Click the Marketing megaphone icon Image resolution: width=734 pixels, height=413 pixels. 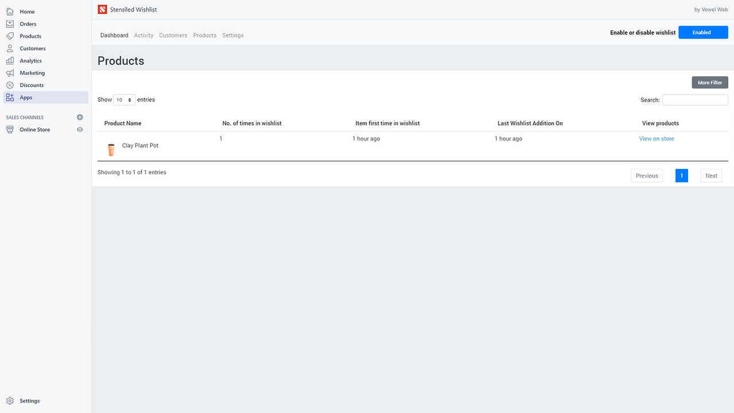pos(10,73)
